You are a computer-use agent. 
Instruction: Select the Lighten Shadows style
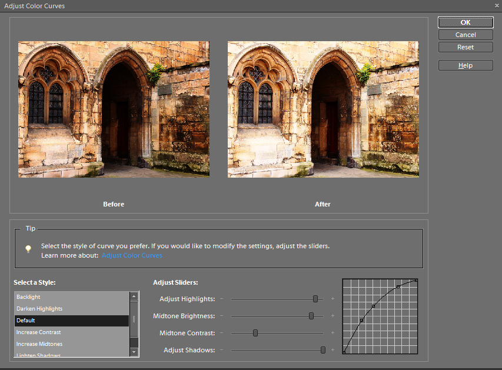tap(72, 354)
